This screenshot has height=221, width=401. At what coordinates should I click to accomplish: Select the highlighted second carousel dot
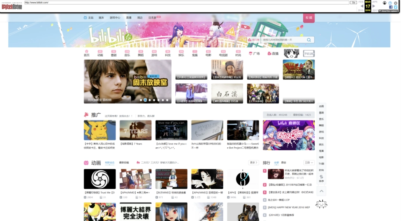pyautogui.click(x=145, y=100)
